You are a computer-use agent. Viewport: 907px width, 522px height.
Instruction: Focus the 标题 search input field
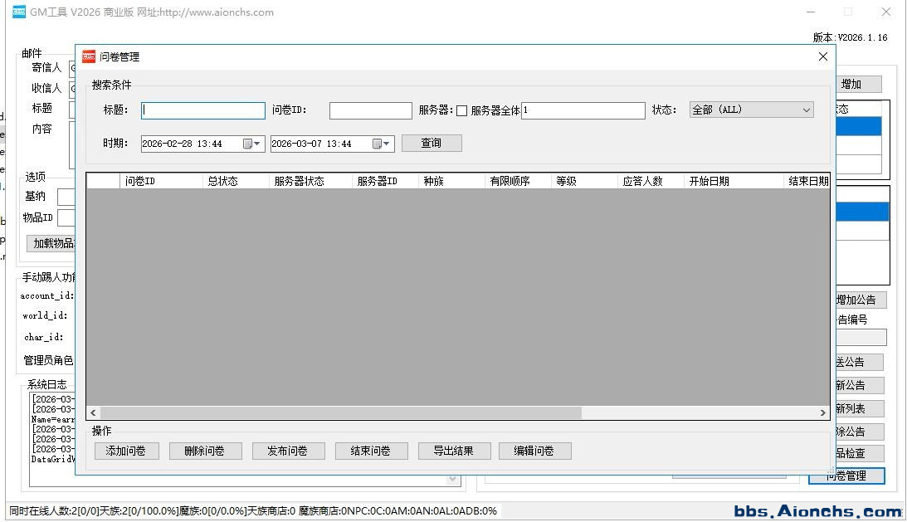pyautogui.click(x=203, y=110)
